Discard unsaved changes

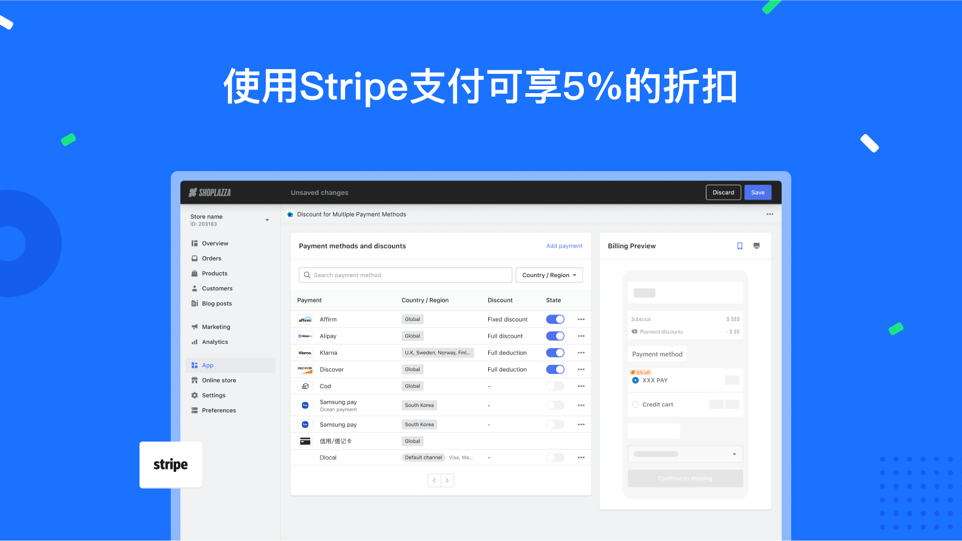(723, 192)
